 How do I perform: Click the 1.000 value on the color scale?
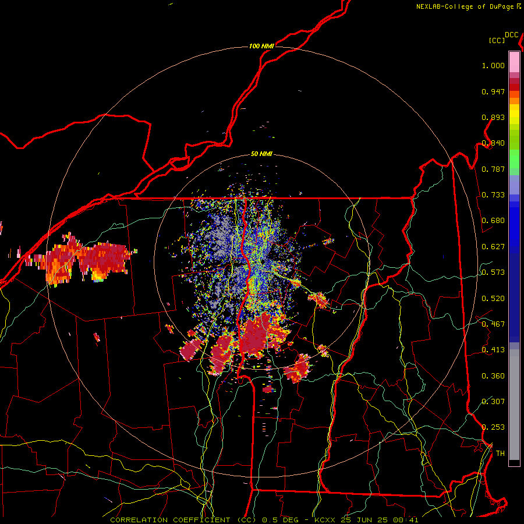[x=493, y=66]
